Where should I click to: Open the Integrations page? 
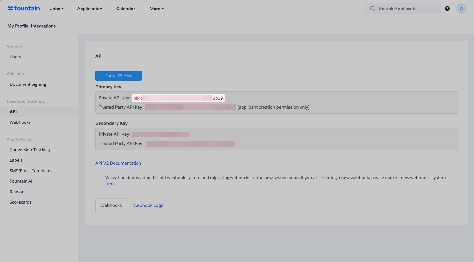(x=43, y=26)
